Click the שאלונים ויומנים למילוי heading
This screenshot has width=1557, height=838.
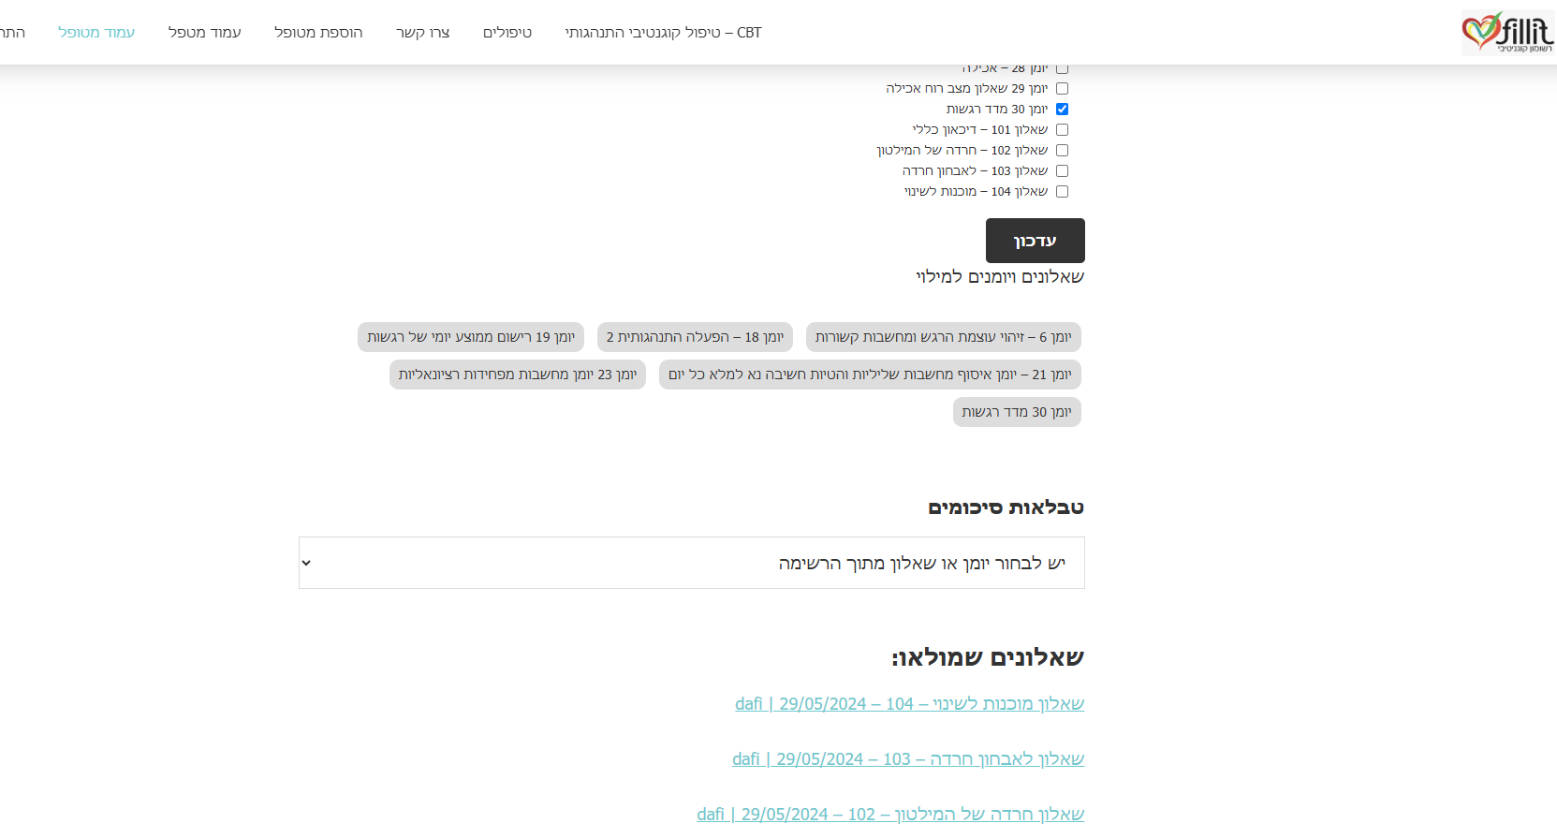[1000, 277]
